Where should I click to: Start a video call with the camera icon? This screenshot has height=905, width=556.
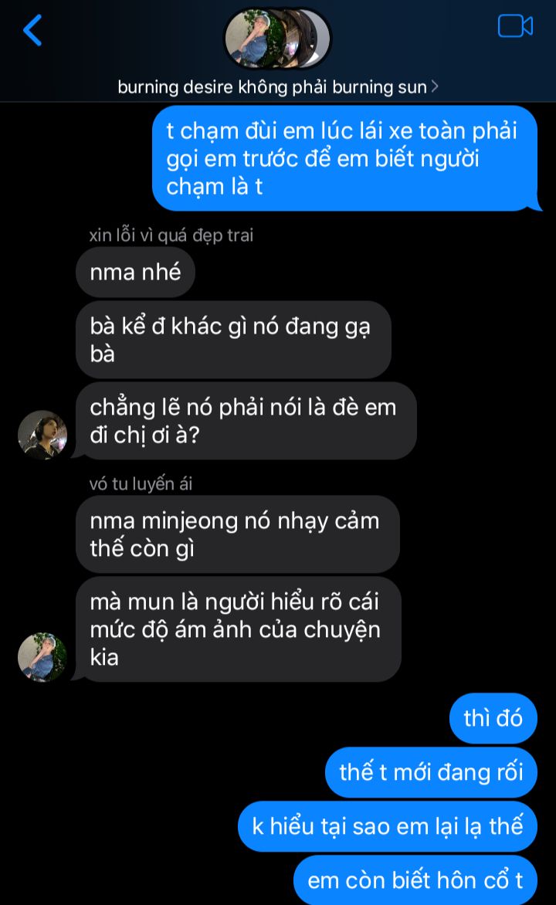point(515,26)
